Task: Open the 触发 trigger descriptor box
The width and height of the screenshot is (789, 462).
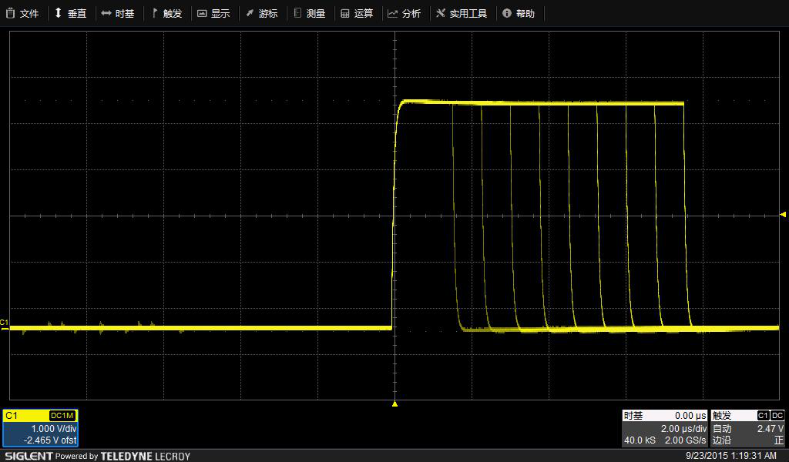Action: 747,428
